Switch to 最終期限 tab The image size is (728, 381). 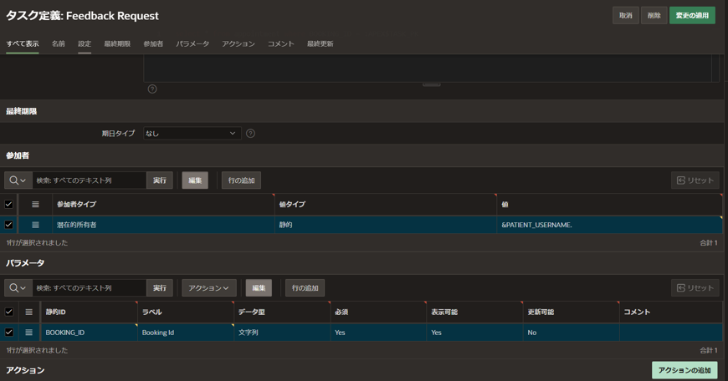tap(117, 43)
